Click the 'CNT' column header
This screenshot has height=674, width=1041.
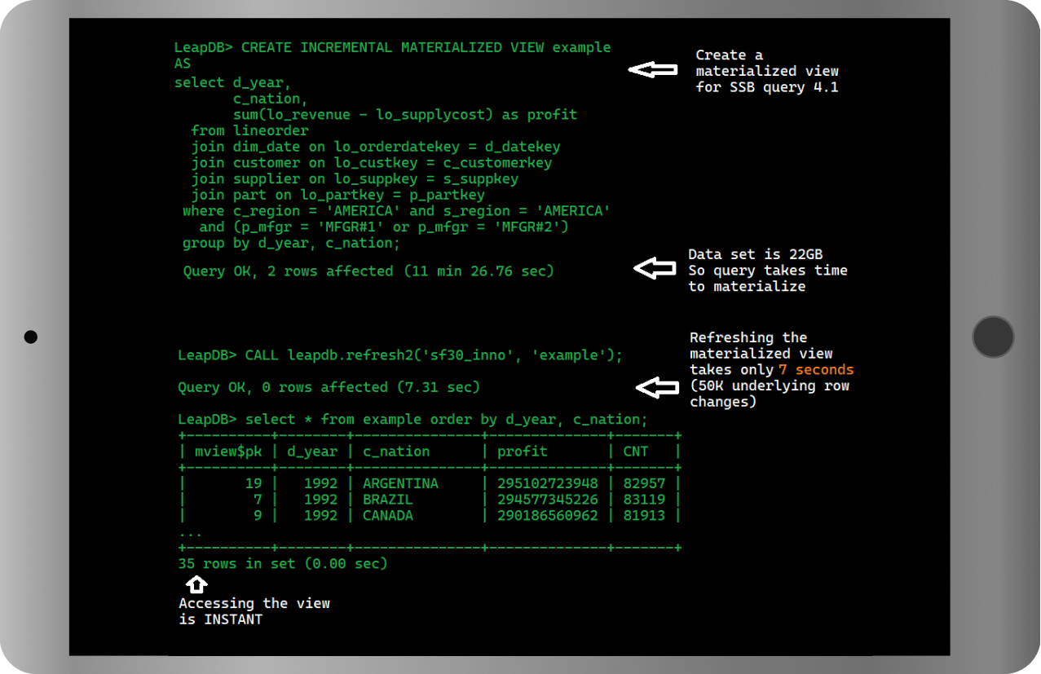(x=636, y=451)
